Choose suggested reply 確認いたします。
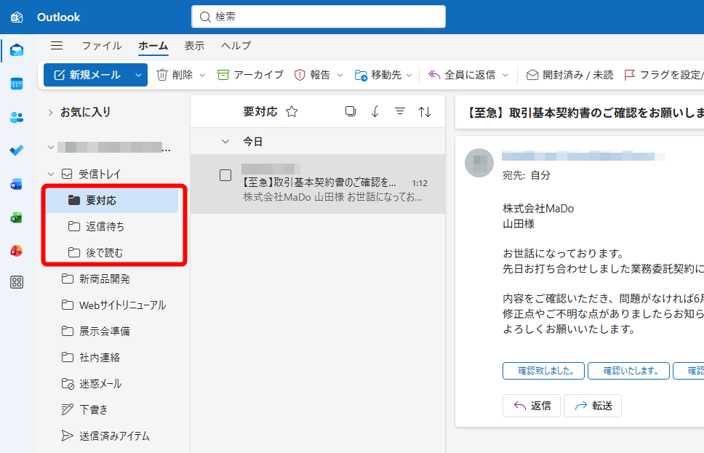The height and width of the screenshot is (453, 704). click(628, 371)
